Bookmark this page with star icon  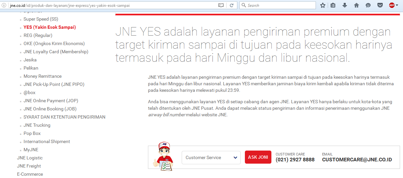coord(323,5)
